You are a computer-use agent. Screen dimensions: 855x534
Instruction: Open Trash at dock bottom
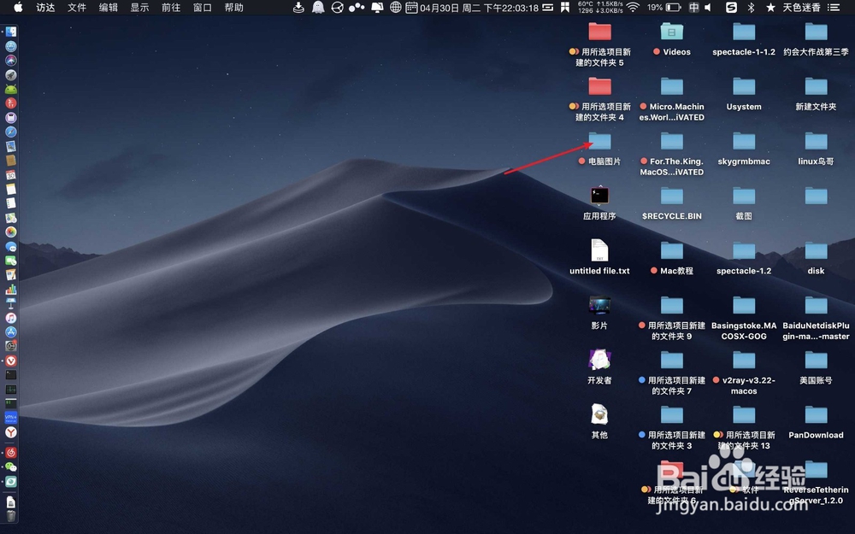[11, 515]
